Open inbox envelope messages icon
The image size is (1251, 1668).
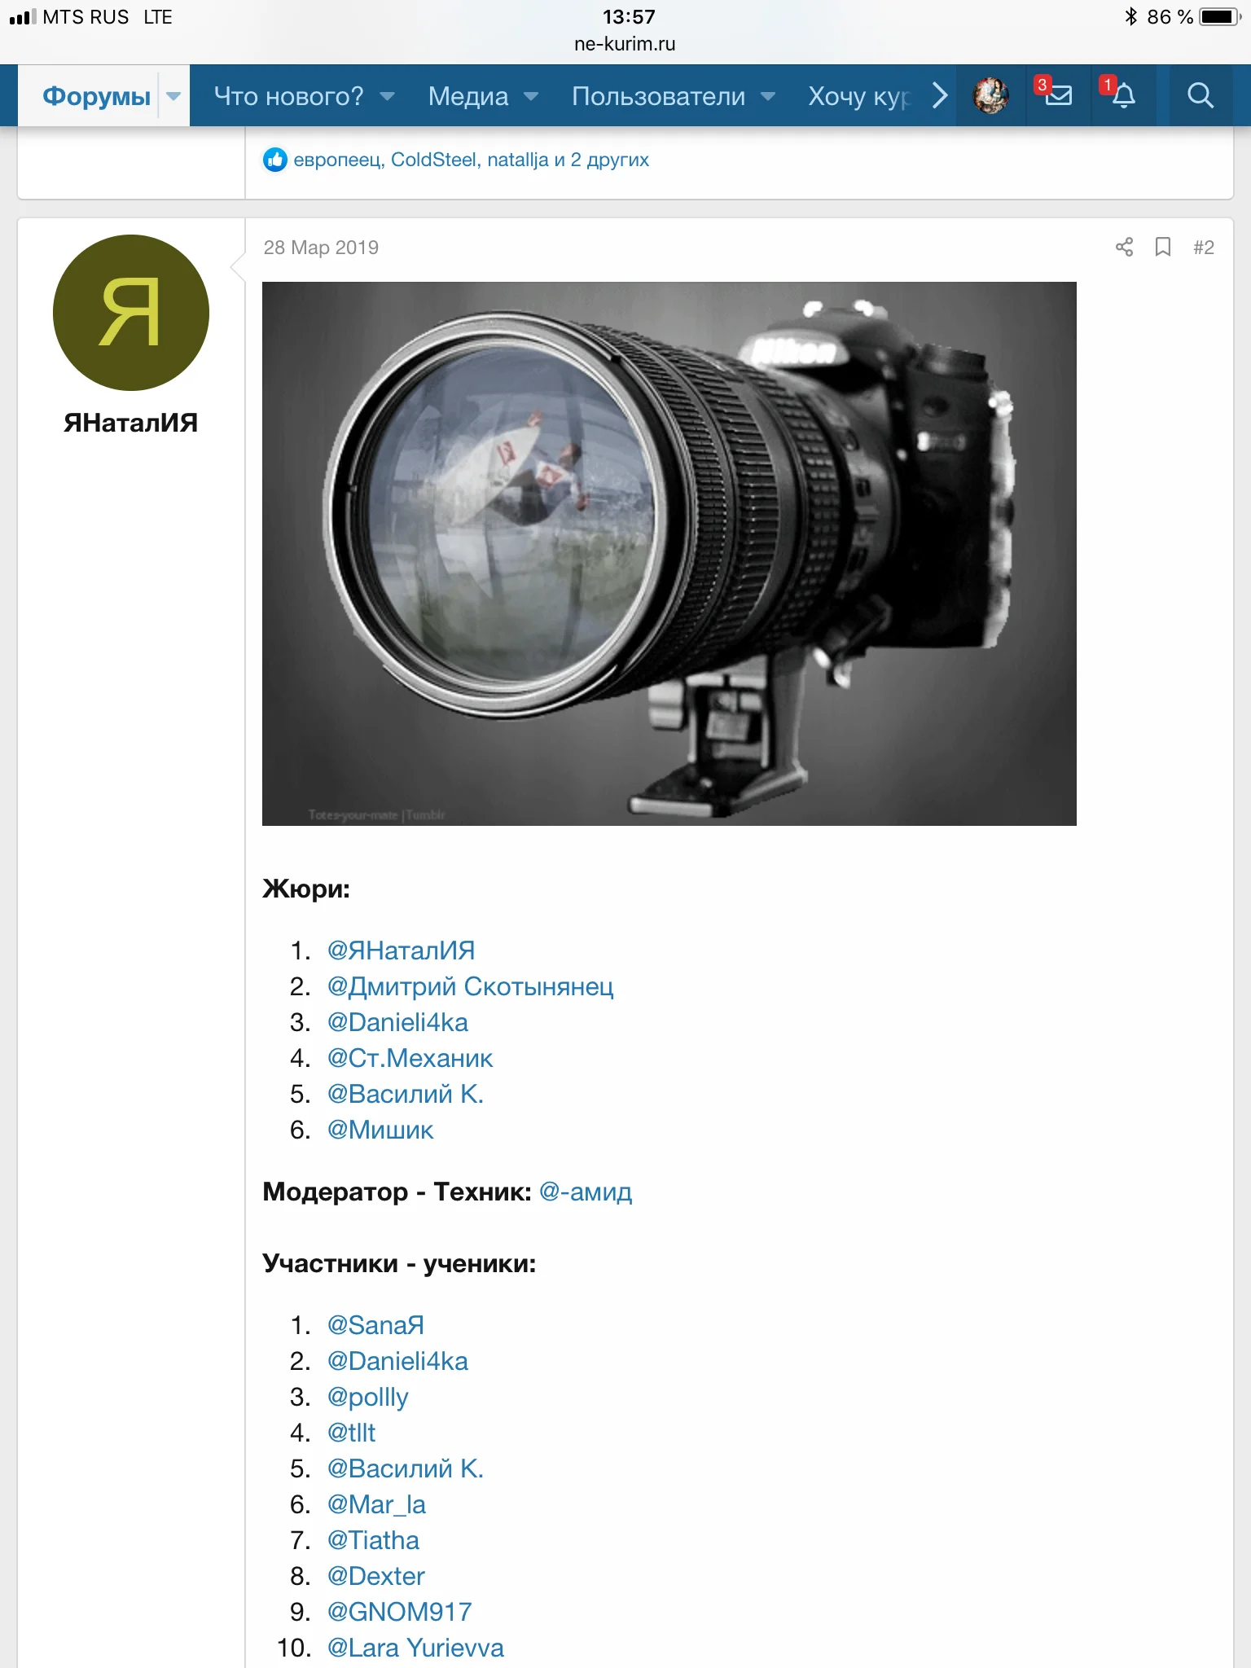click(x=1058, y=96)
